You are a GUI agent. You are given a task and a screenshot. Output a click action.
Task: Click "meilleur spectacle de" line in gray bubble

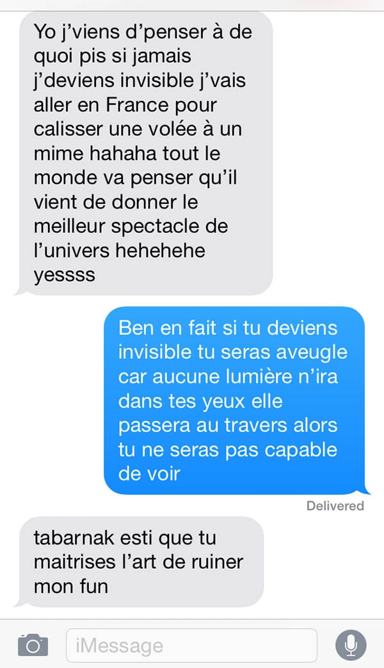(x=131, y=226)
